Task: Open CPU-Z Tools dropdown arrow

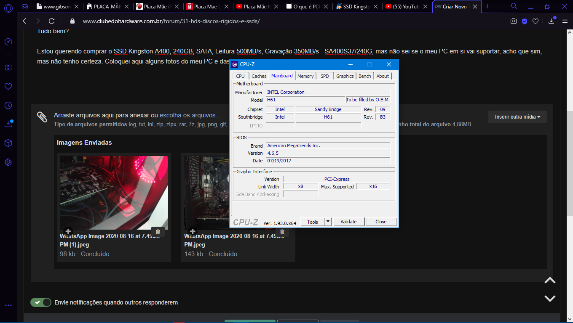Action: click(x=328, y=222)
